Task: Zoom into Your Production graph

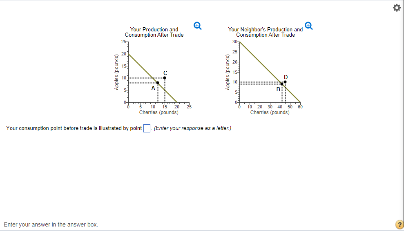Action: pyautogui.click(x=197, y=26)
